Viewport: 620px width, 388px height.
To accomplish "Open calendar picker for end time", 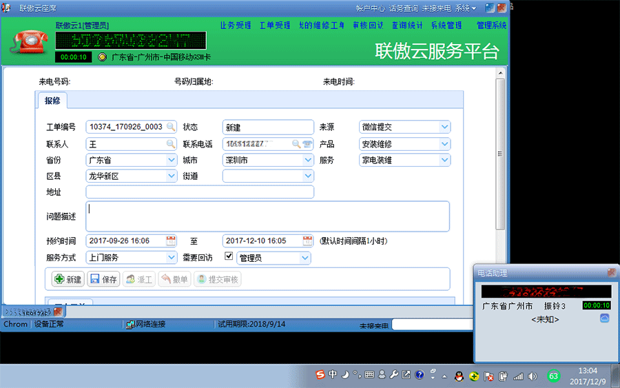I will 307,241.
